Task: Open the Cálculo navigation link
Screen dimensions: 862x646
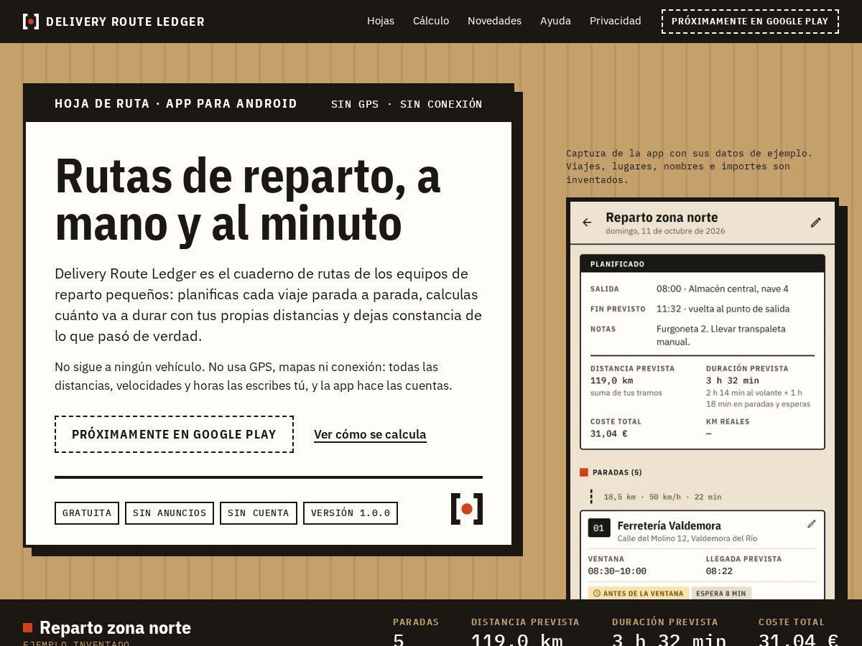Action: (431, 21)
